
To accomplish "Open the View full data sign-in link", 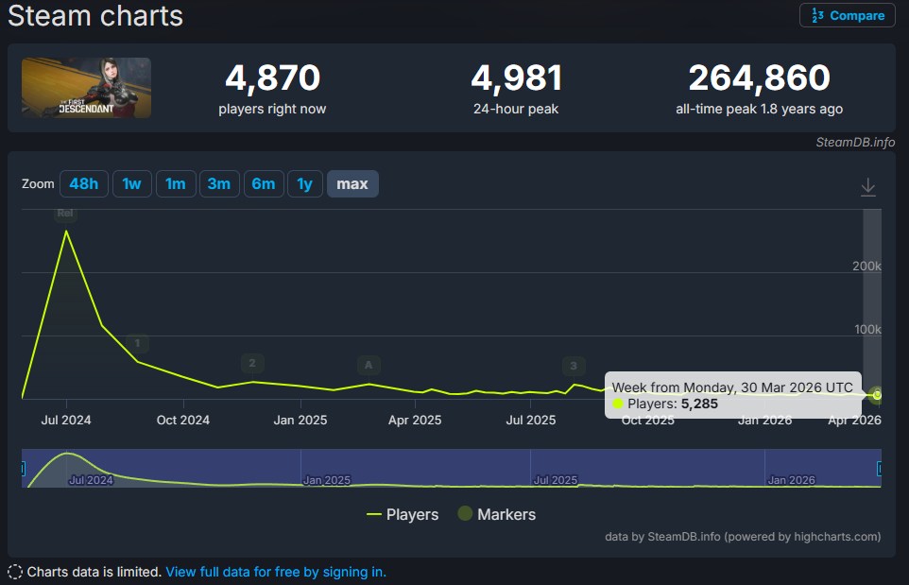I will (276, 572).
